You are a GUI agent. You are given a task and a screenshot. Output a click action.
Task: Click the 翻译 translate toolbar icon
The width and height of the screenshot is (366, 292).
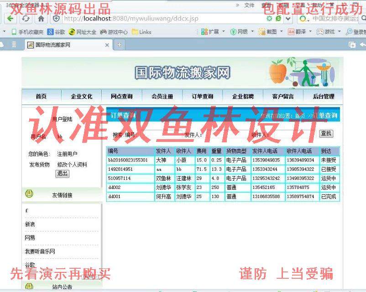point(296,33)
